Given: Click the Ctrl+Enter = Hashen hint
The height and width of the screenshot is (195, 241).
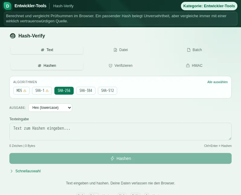Looking at the screenshot, I should (218, 146).
